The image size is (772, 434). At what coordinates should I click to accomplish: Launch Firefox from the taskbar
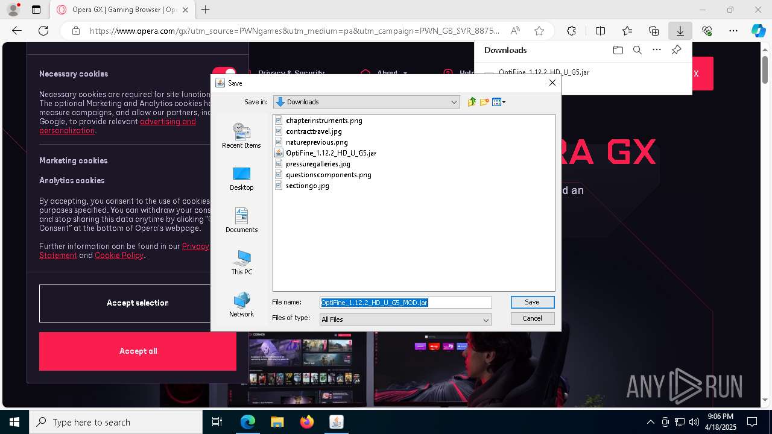306,422
